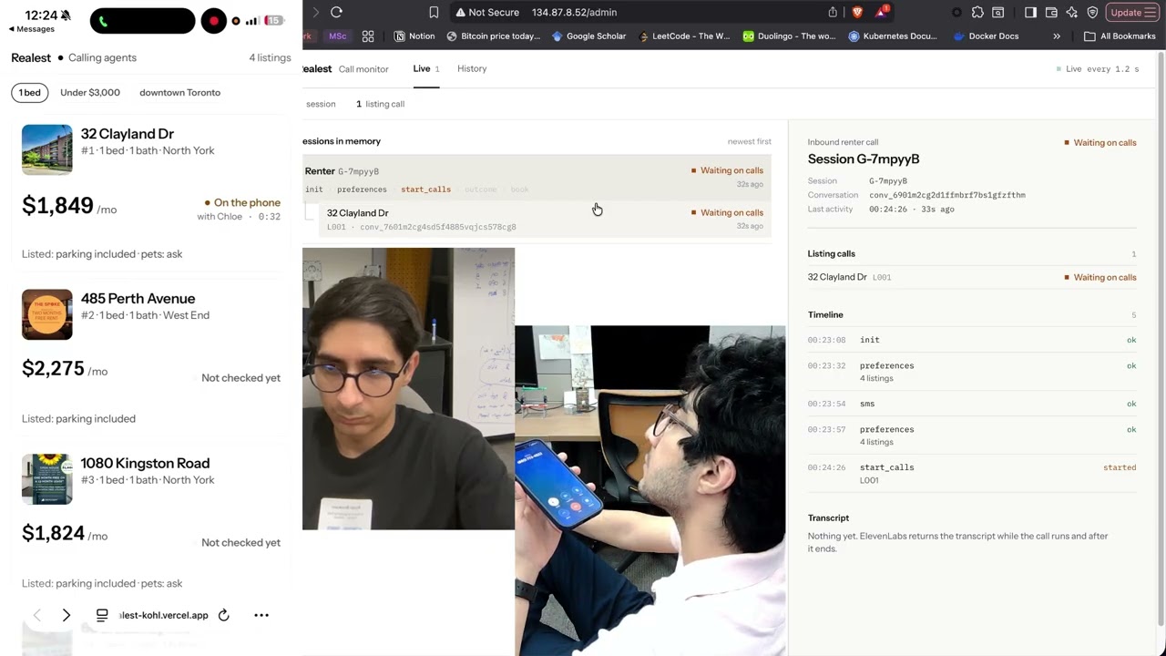Open the VPN shield icon in the toolbar

(x=1093, y=12)
